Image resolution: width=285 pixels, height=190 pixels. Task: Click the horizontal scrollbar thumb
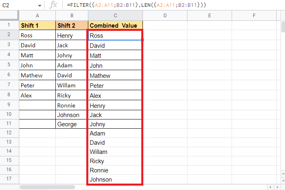click(47, 187)
